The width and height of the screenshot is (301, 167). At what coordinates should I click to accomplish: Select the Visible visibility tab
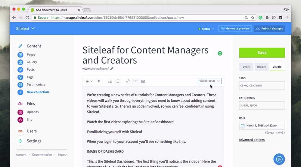[x=277, y=67]
